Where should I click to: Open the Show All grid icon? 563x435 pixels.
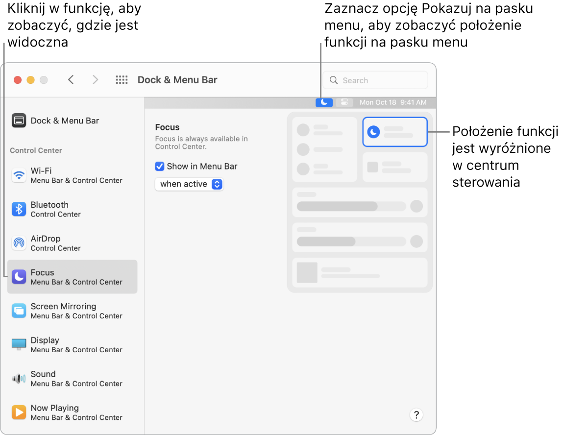tap(122, 80)
